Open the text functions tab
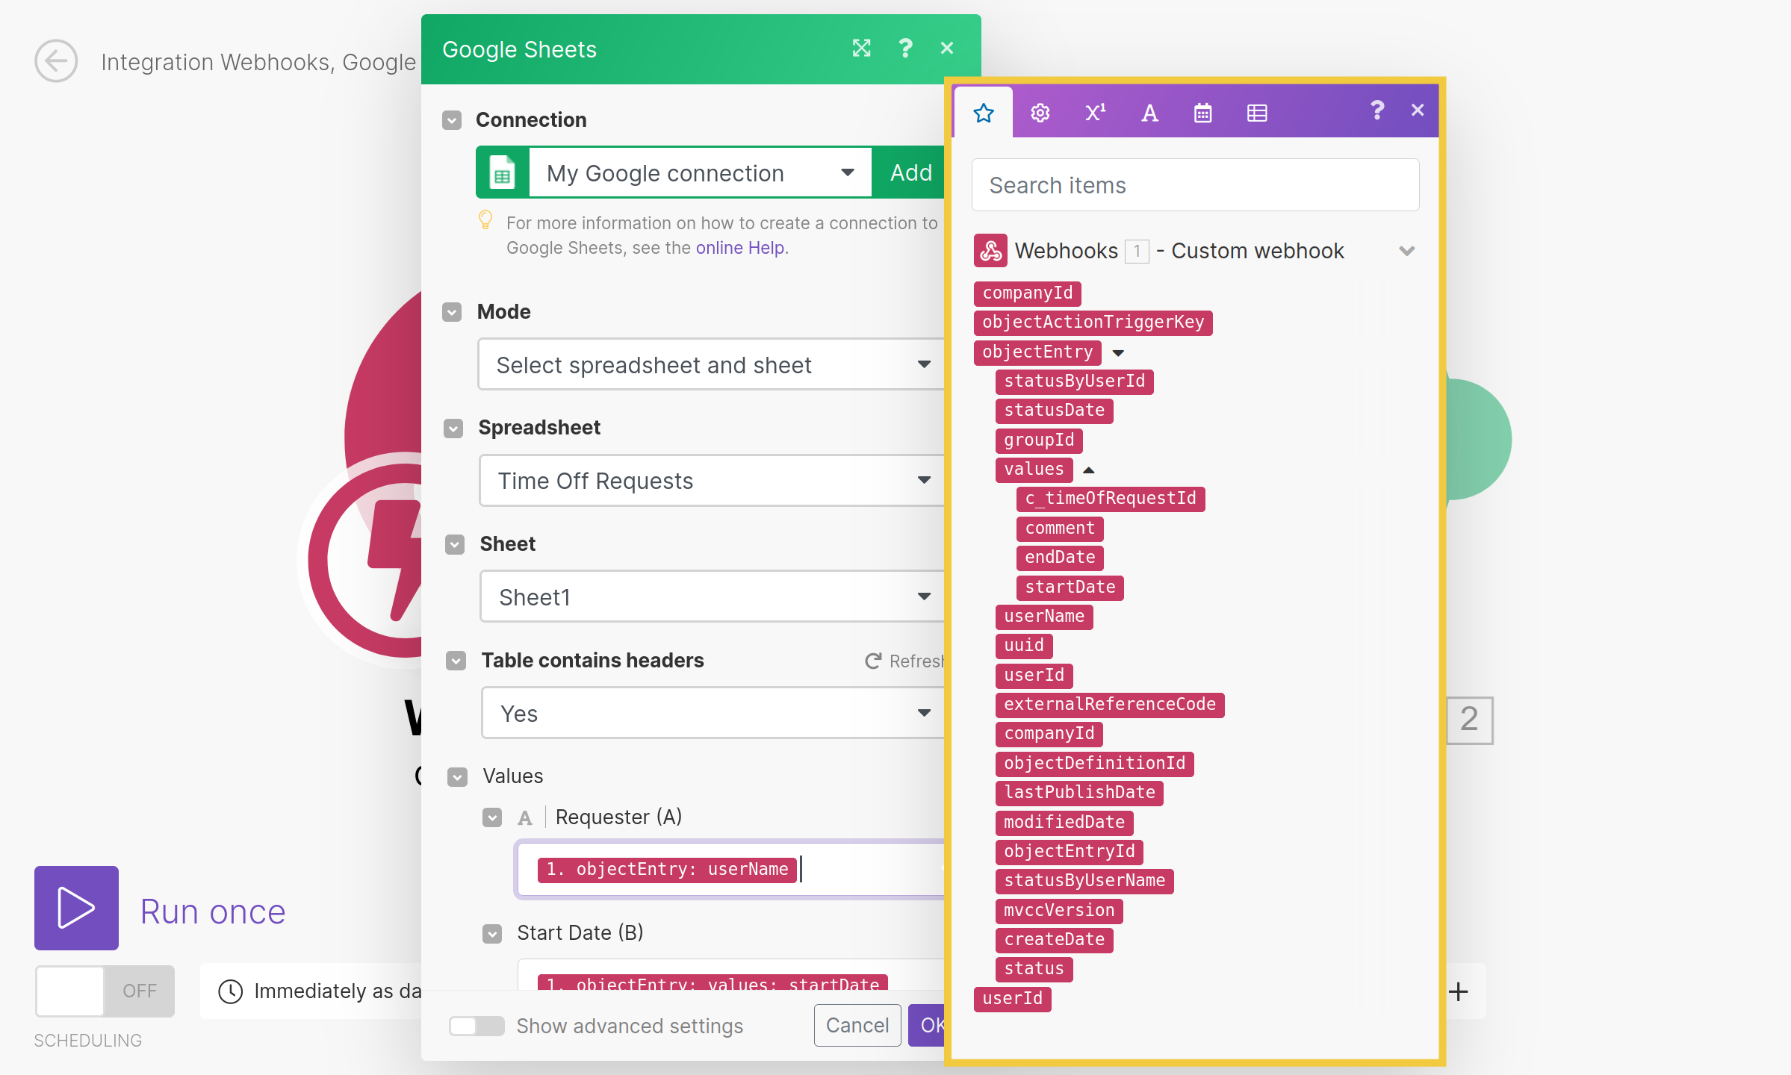Viewport: 1791px width, 1075px height. (x=1149, y=113)
